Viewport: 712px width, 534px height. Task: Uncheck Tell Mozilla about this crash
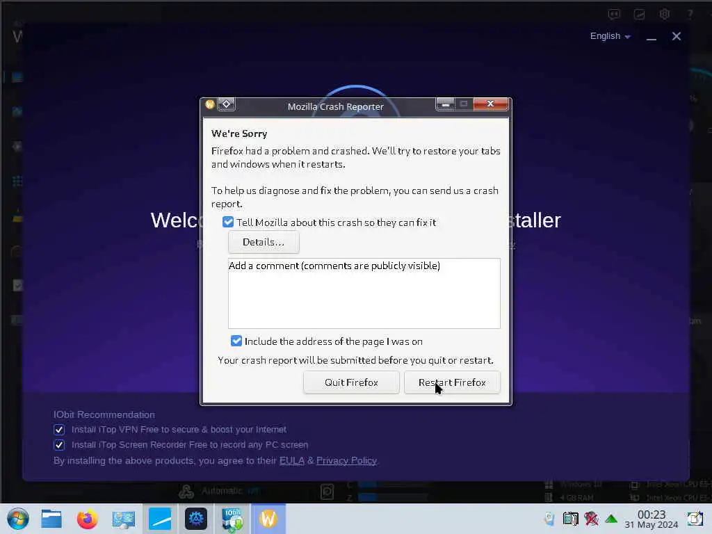click(228, 222)
